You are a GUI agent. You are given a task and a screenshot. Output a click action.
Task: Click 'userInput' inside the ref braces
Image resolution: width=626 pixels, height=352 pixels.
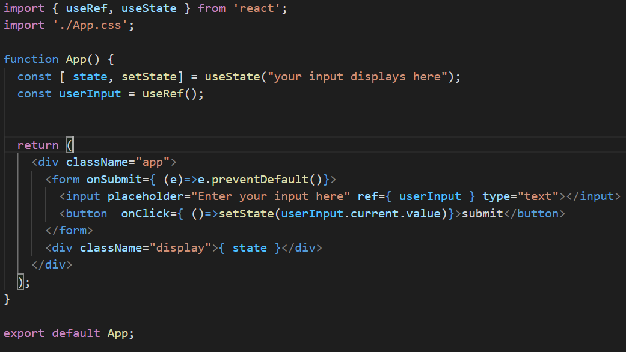point(430,196)
